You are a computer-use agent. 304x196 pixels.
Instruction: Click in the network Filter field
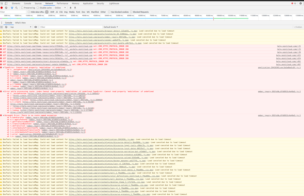13,12
